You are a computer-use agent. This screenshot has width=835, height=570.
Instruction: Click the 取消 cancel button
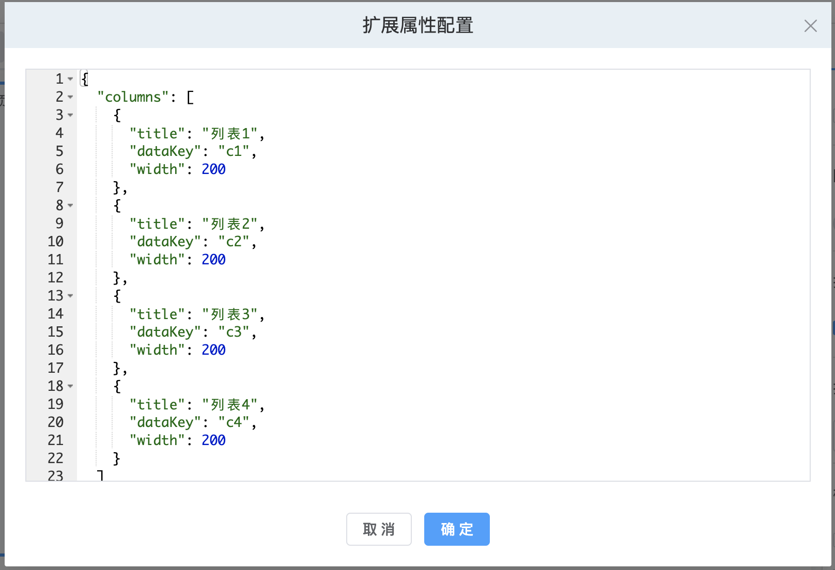tap(379, 529)
